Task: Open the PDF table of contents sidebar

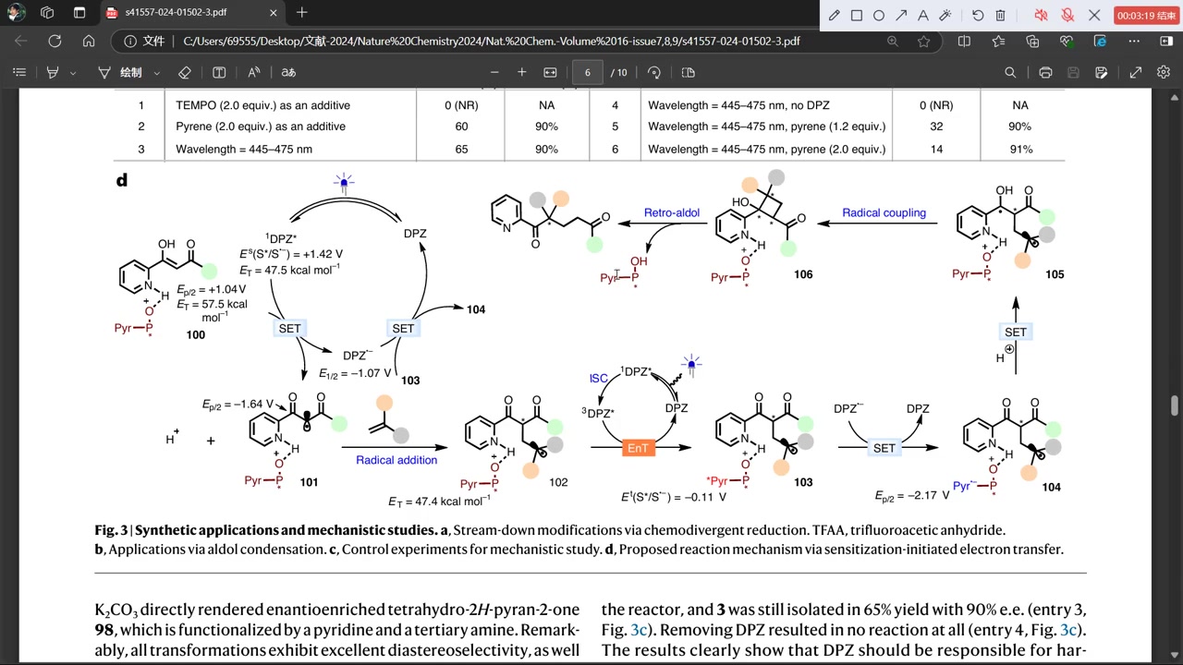Action: (x=19, y=72)
